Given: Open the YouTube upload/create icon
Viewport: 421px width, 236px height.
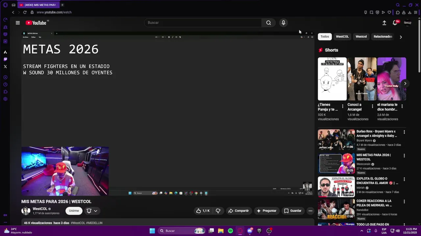Looking at the screenshot, I should click(x=384, y=23).
